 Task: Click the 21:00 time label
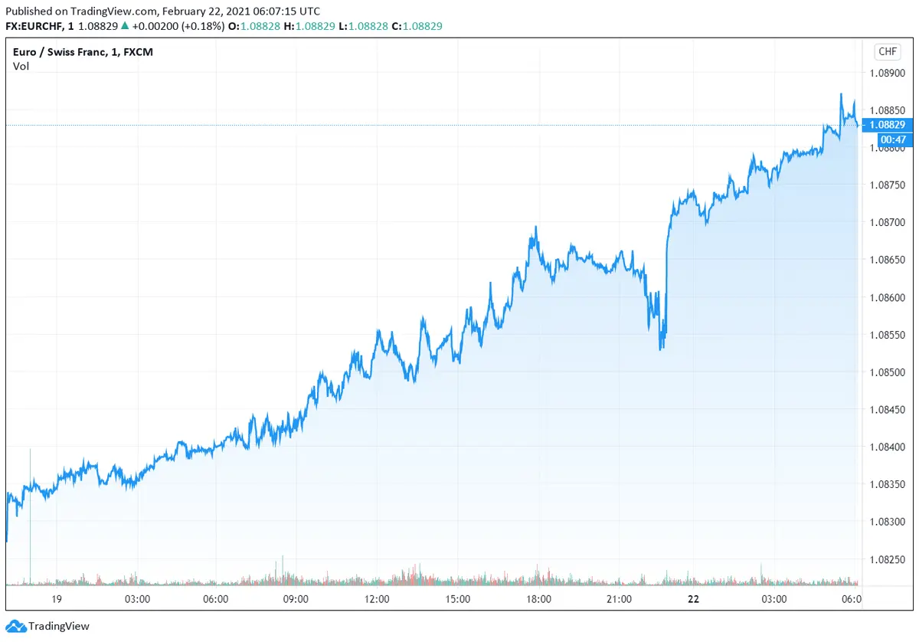pos(619,598)
